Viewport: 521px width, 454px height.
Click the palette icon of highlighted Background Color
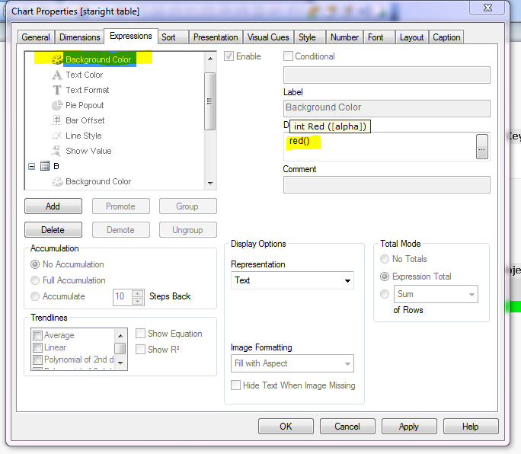click(57, 59)
